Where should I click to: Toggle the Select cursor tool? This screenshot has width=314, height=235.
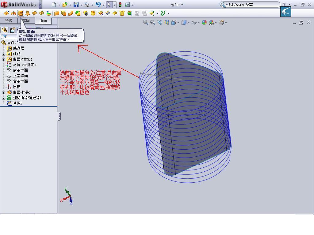click(x=109, y=5)
